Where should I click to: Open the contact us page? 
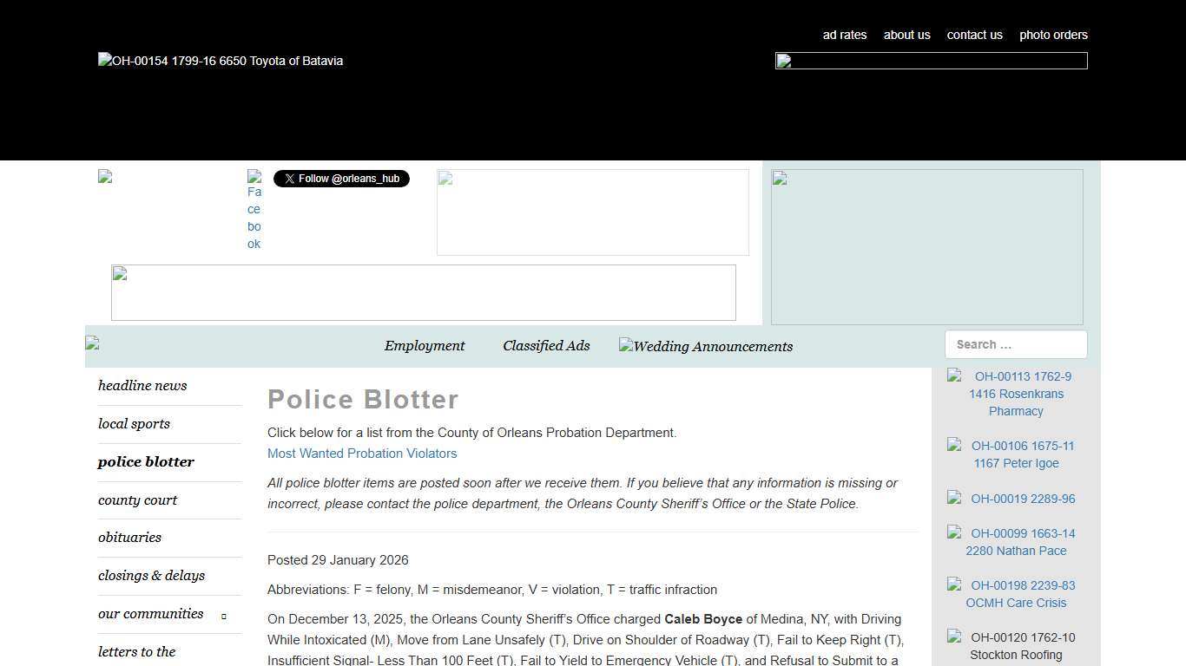(x=974, y=35)
